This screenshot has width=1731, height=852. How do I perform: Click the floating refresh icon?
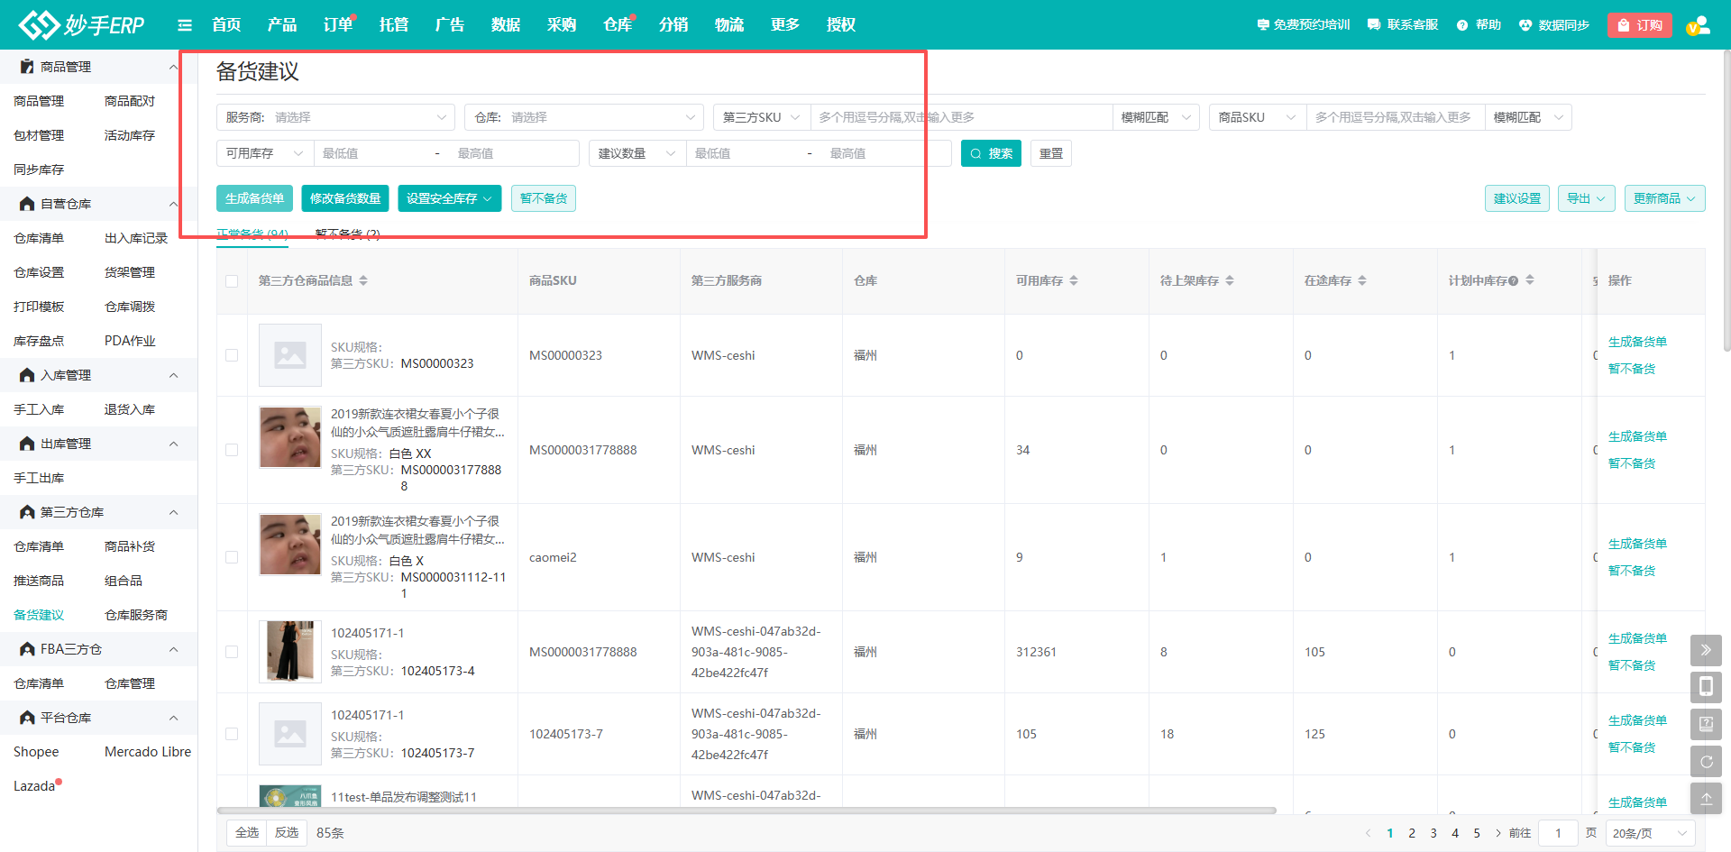[1706, 762]
